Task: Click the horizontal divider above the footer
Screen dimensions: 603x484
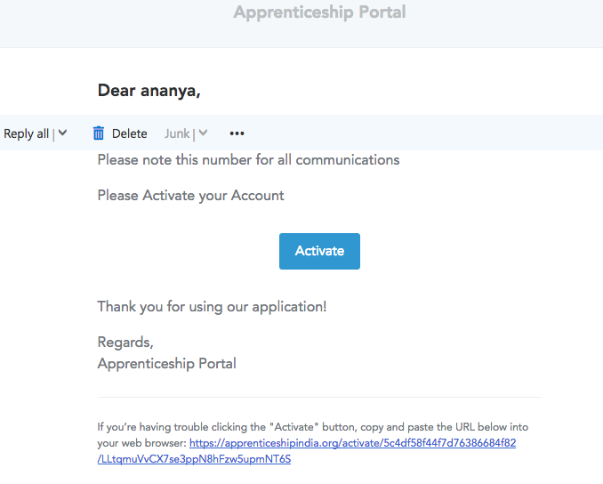Action: pyautogui.click(x=319, y=397)
